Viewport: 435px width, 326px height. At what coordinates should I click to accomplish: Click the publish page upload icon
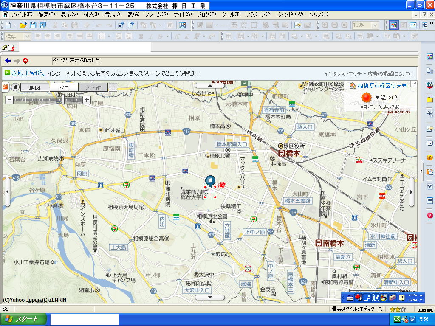121,25
